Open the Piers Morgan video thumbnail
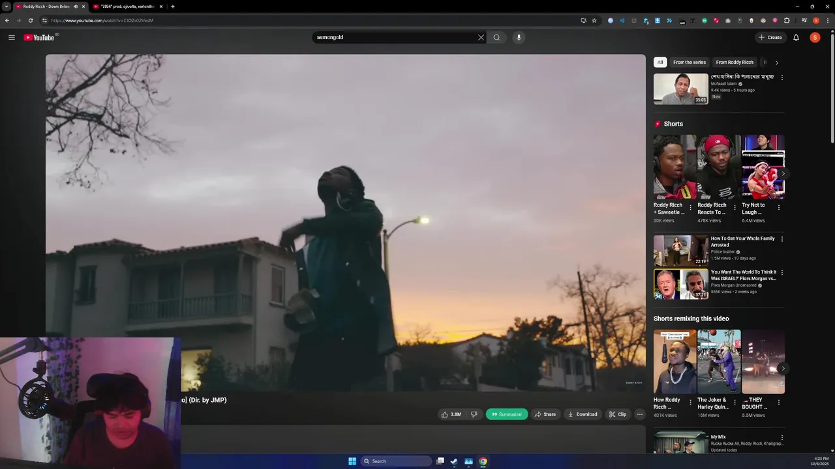Image resolution: width=835 pixels, height=469 pixels. 681,284
